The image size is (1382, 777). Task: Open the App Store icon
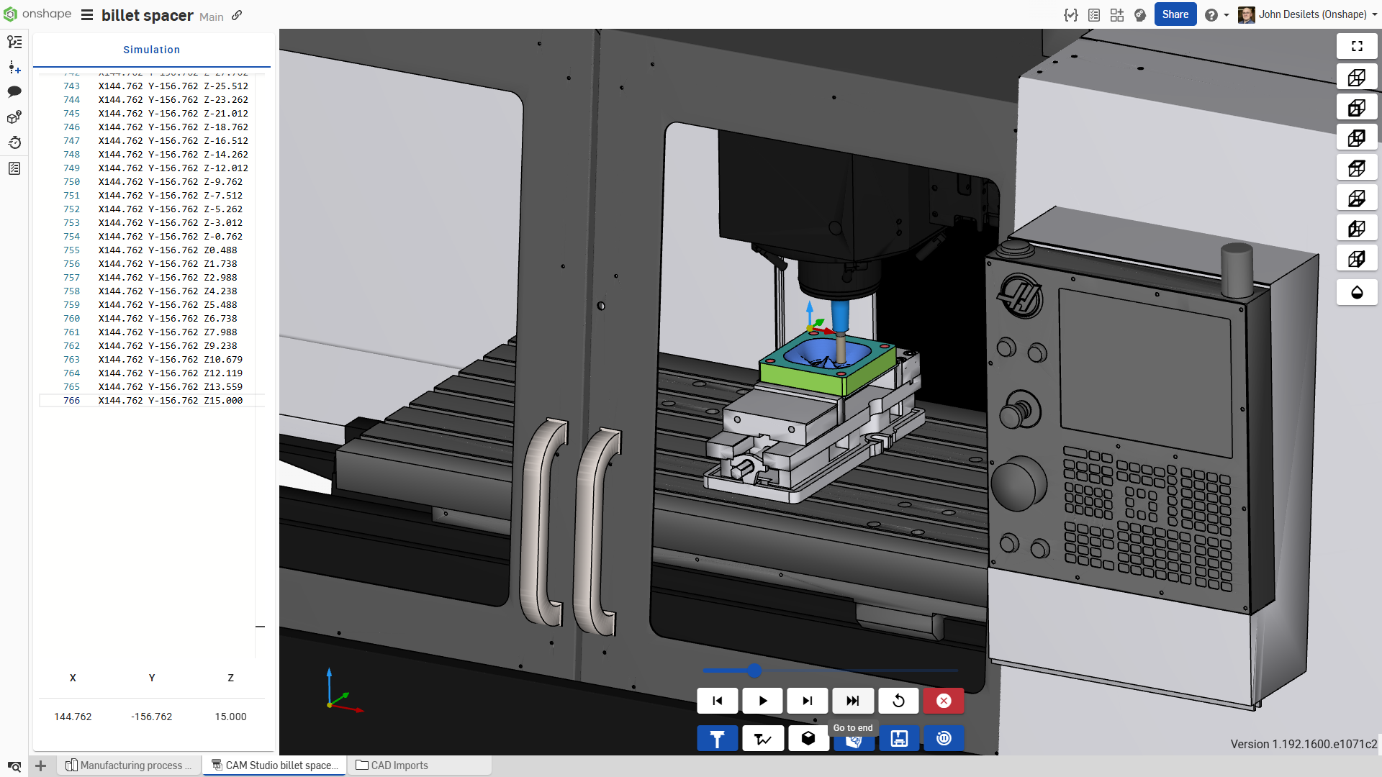[1117, 15]
